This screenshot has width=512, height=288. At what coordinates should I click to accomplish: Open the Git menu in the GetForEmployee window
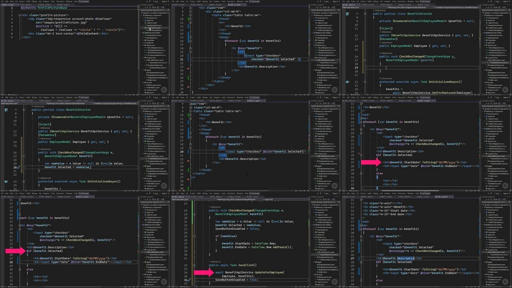click(357, 1)
